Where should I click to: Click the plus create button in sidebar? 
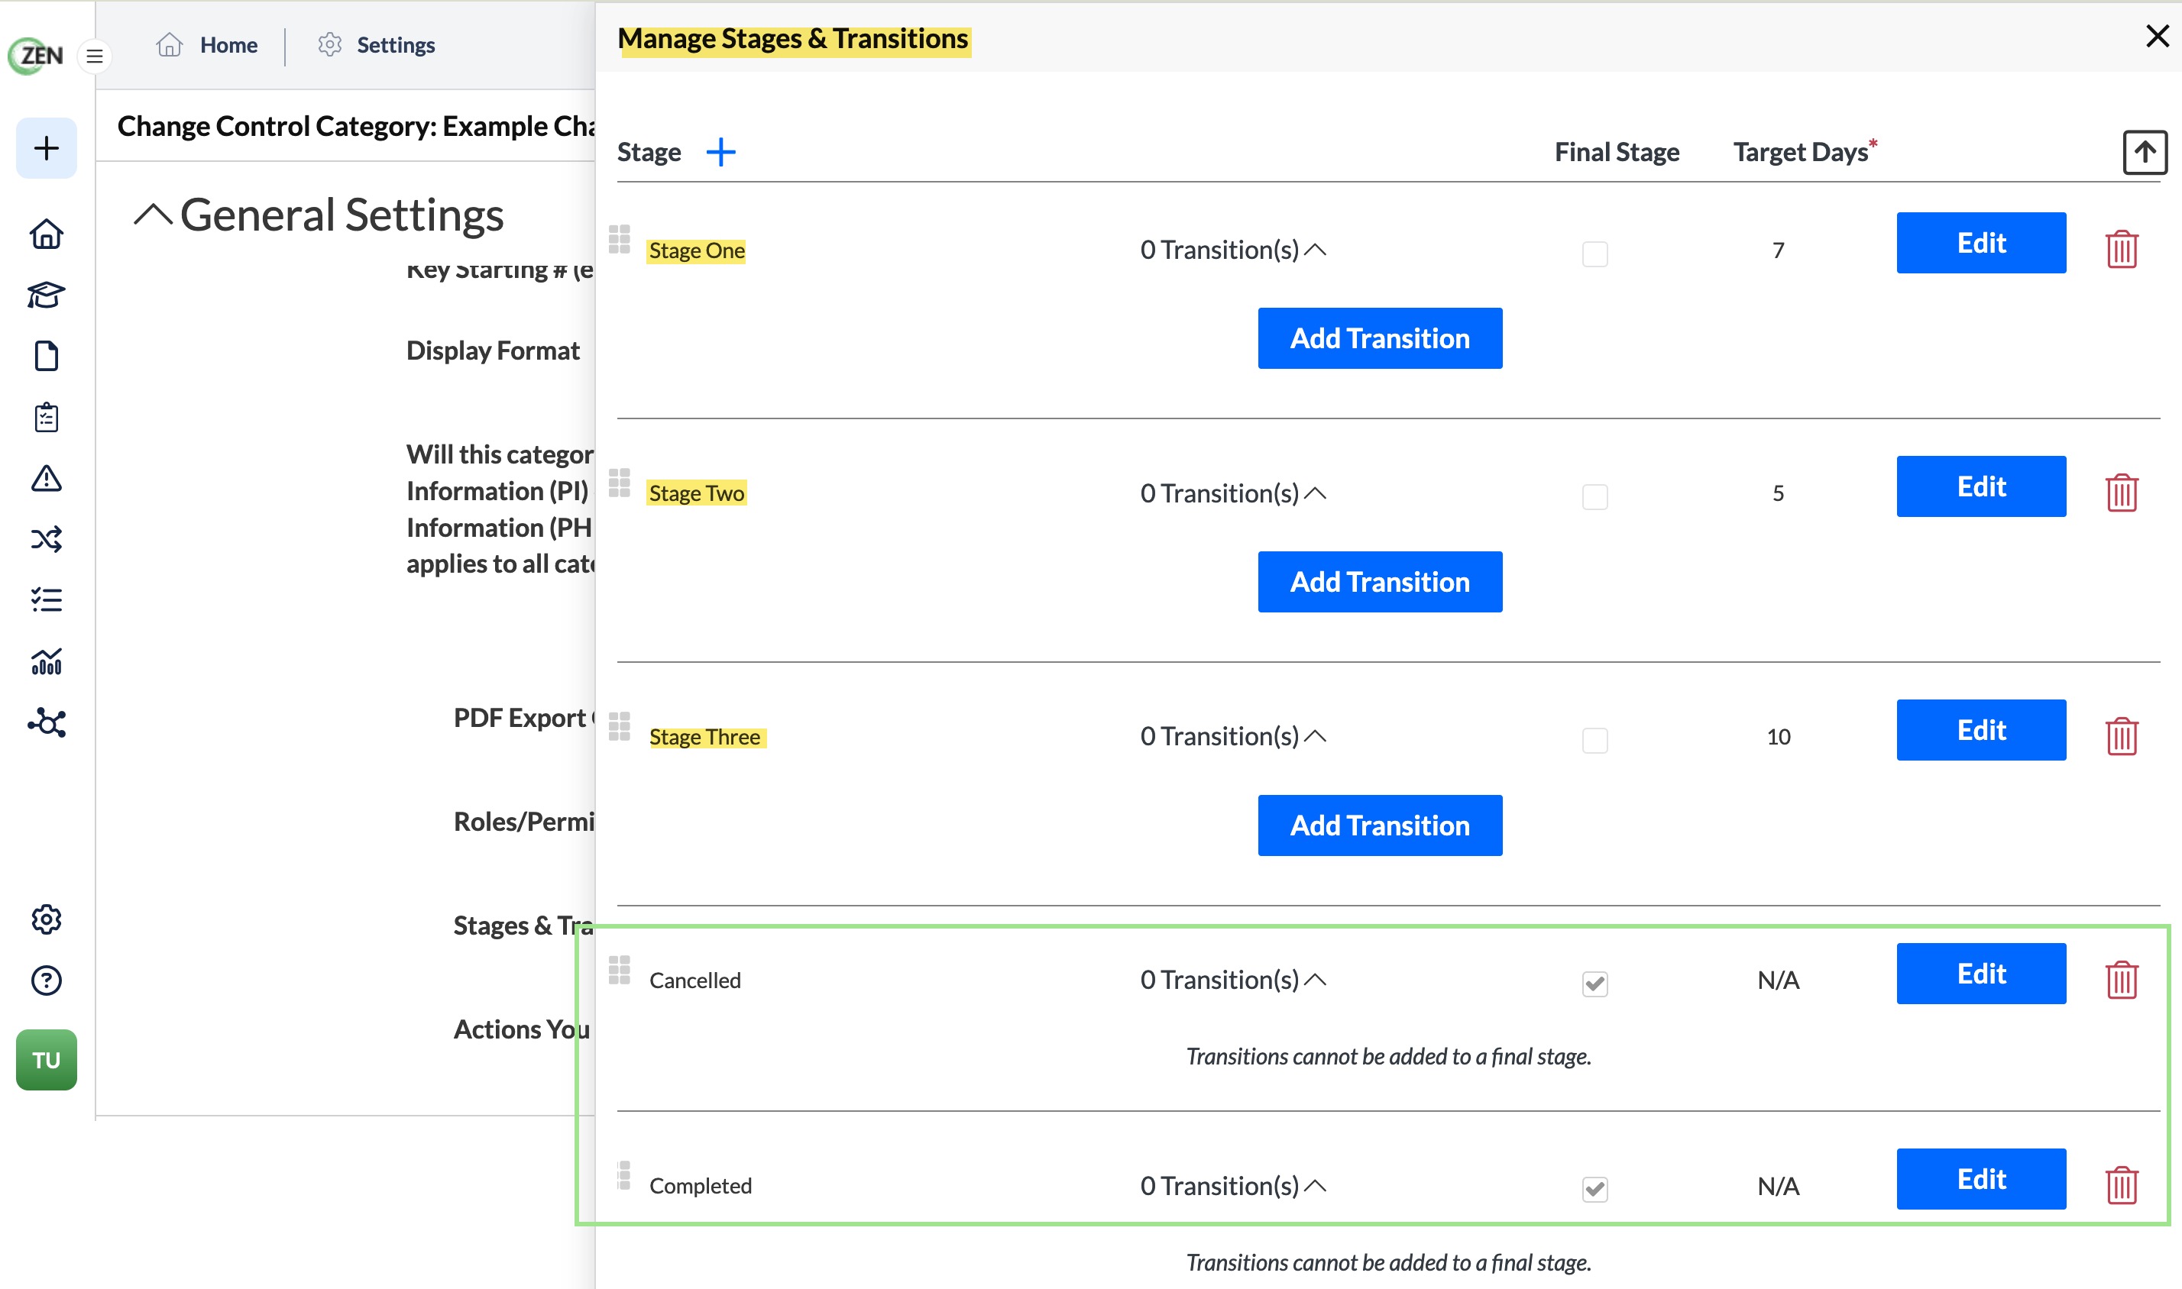(46, 147)
